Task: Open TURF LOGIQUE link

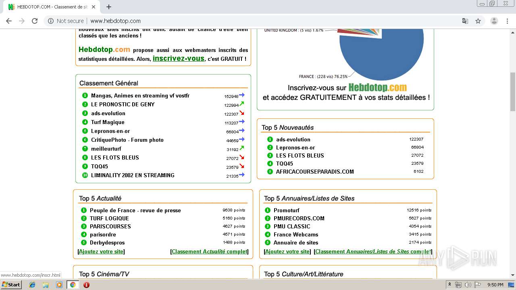Action: (x=109, y=218)
